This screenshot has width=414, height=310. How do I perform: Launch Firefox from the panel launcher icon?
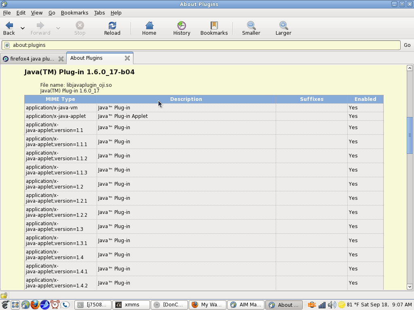tap(35, 305)
